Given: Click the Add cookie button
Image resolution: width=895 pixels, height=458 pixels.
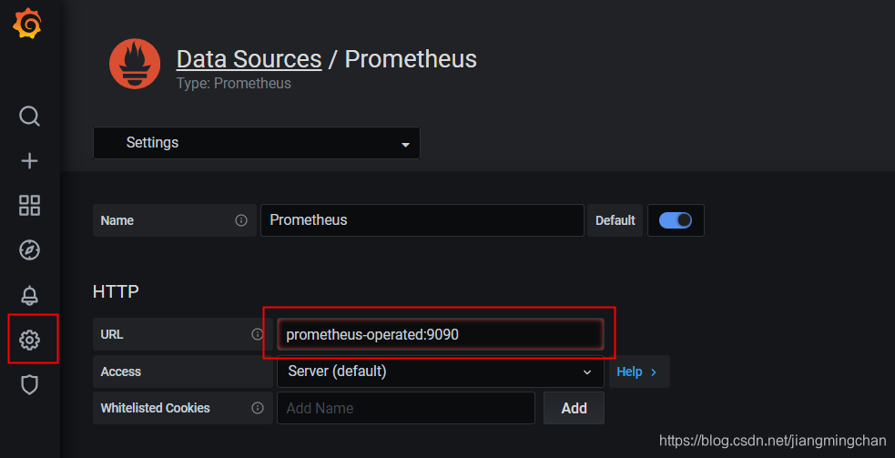Looking at the screenshot, I should pyautogui.click(x=574, y=408).
